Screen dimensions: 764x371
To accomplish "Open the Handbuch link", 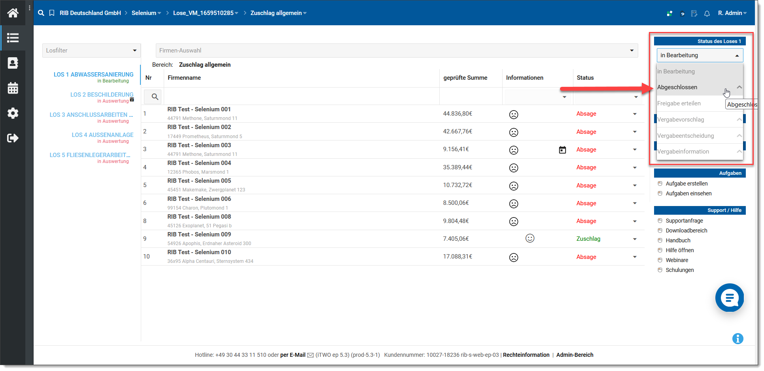I will 678,240.
